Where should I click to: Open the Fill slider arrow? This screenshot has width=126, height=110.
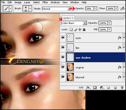109,30
